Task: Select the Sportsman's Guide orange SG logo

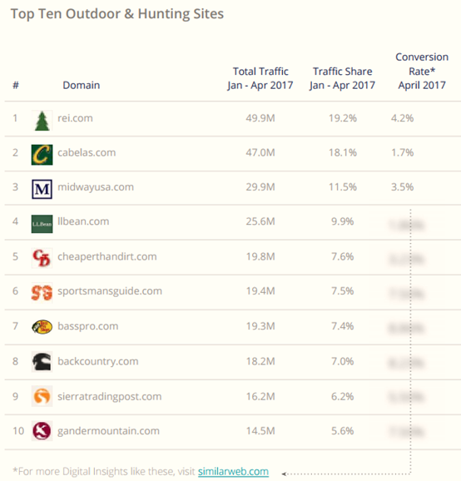Action: click(x=42, y=293)
